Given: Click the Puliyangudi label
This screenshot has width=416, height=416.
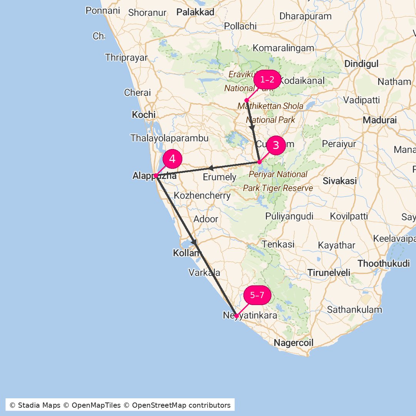Looking at the screenshot, I should pos(289,216).
